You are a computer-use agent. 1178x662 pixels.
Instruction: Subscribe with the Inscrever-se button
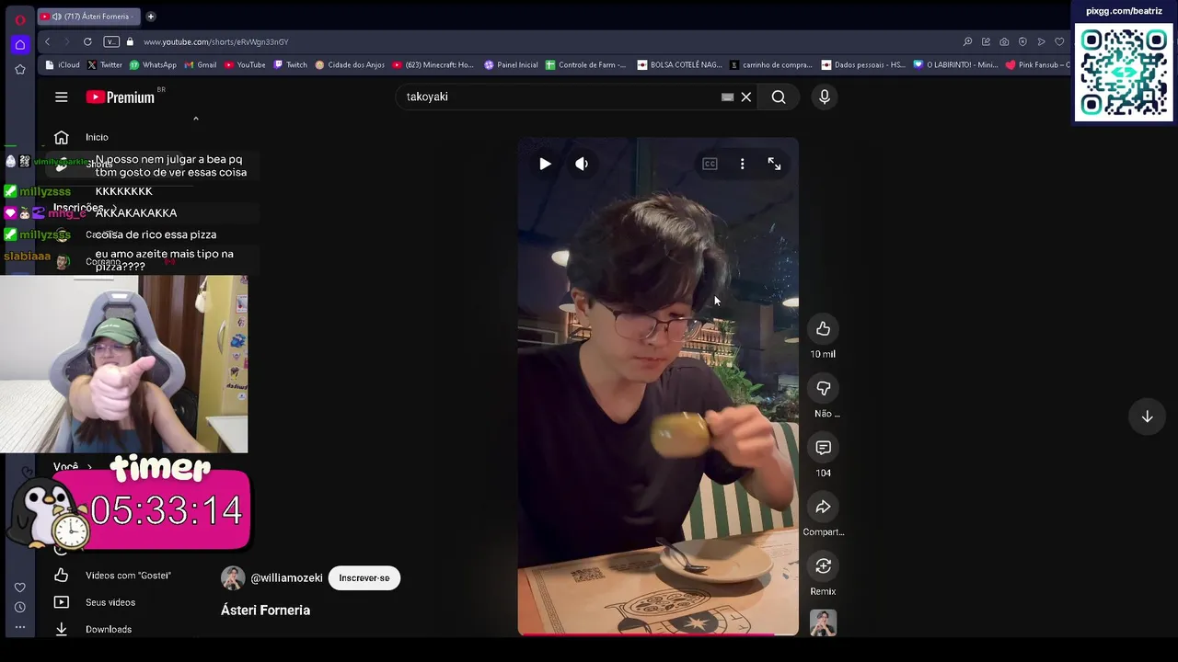364,578
